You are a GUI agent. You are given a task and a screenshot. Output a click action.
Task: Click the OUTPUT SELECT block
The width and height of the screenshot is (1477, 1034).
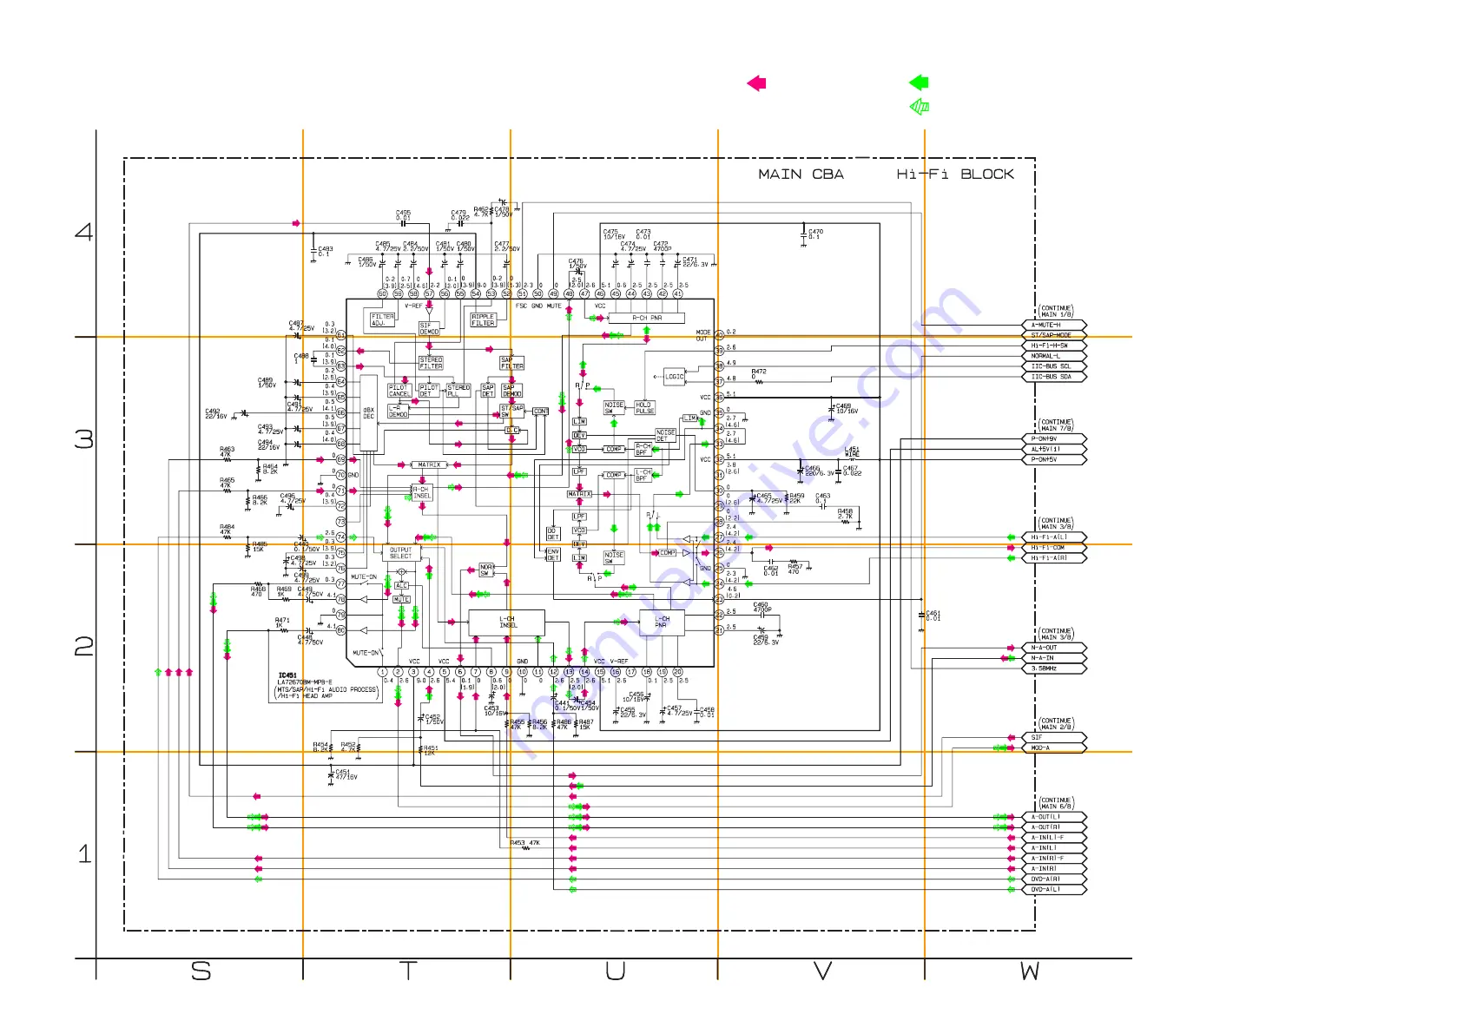pos(401,553)
